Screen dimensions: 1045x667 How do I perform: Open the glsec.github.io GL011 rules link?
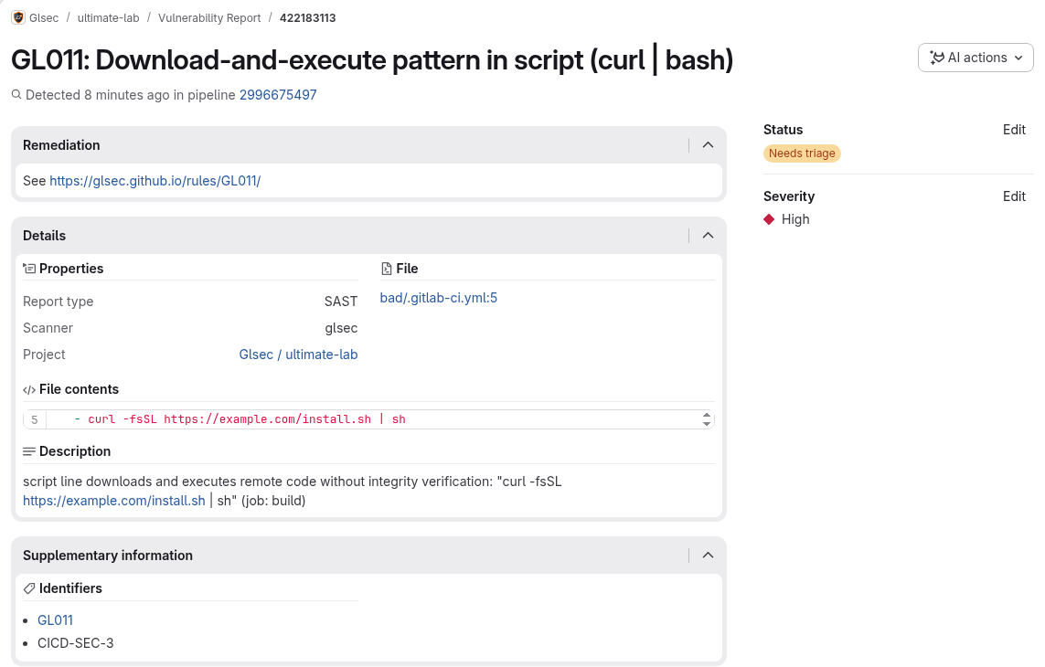click(x=155, y=181)
